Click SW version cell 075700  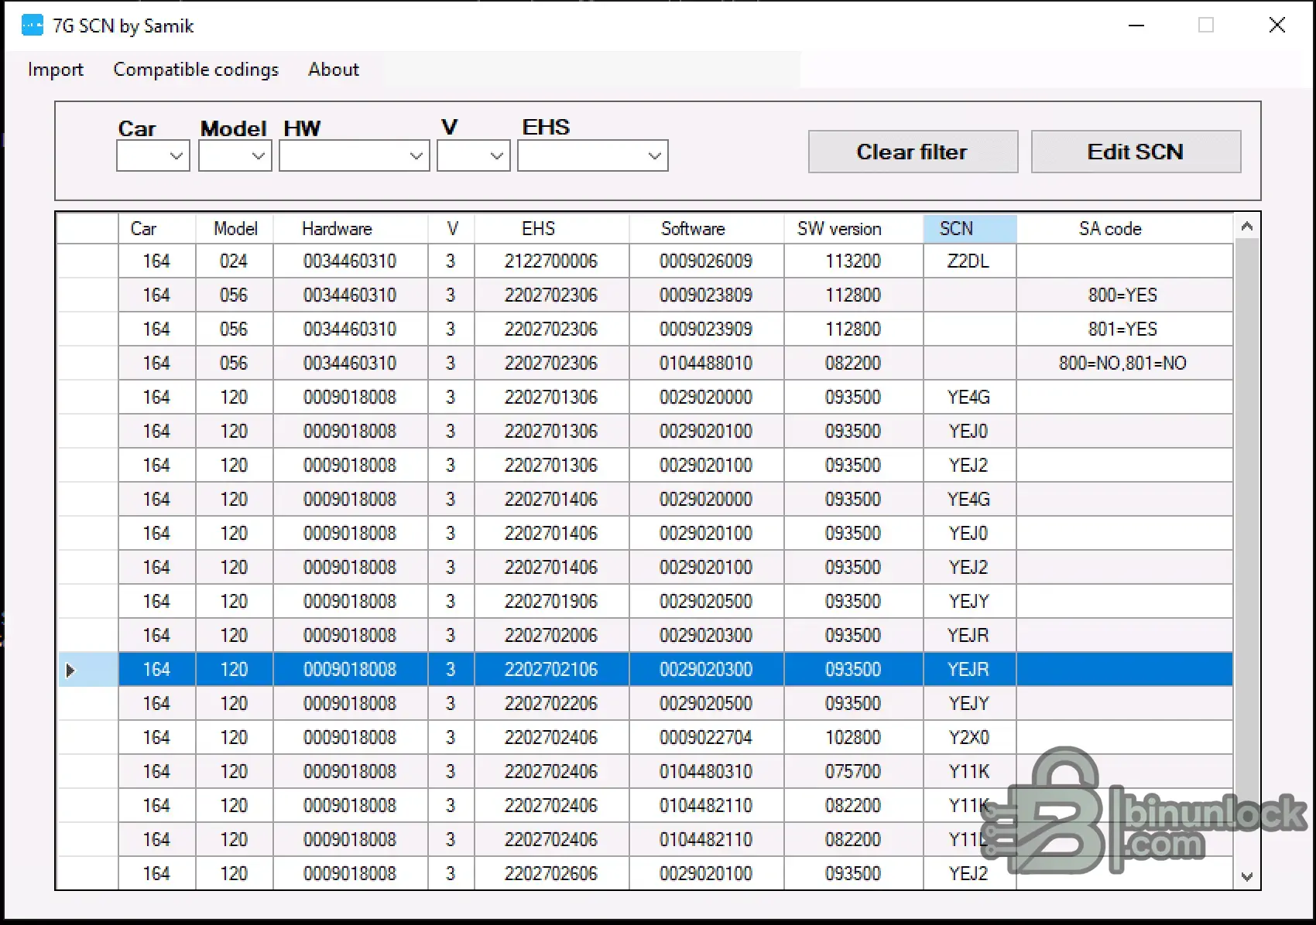(x=854, y=772)
